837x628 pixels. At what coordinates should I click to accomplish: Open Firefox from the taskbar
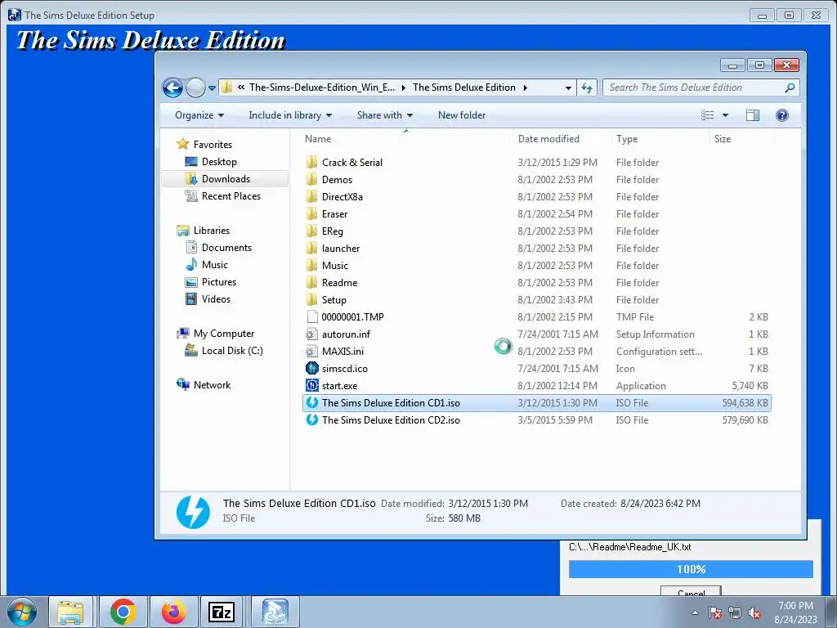point(173,612)
